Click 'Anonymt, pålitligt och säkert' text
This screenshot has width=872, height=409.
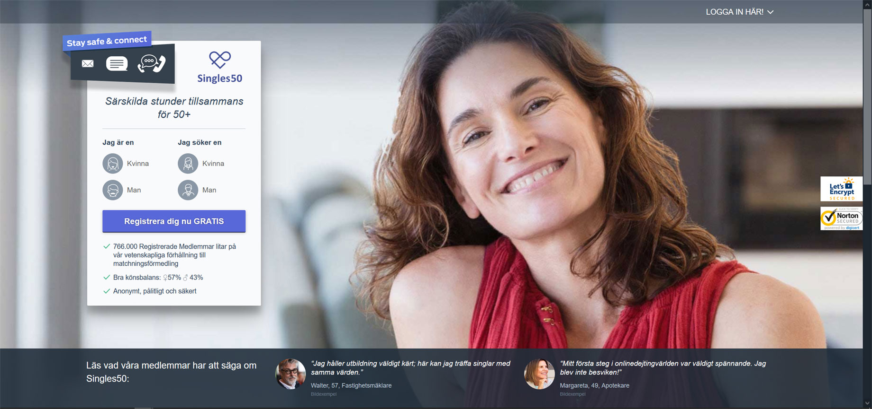coord(155,291)
